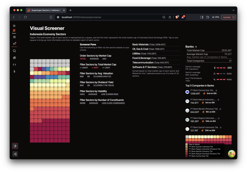Open PT Bank Rakyat Indonesia company link

[x=205, y=100]
